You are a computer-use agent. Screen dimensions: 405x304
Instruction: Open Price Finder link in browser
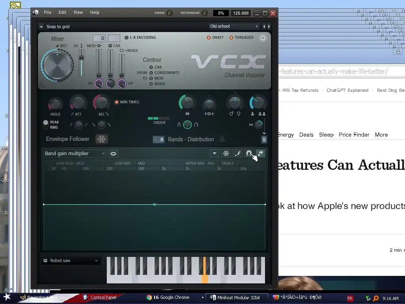coord(354,135)
